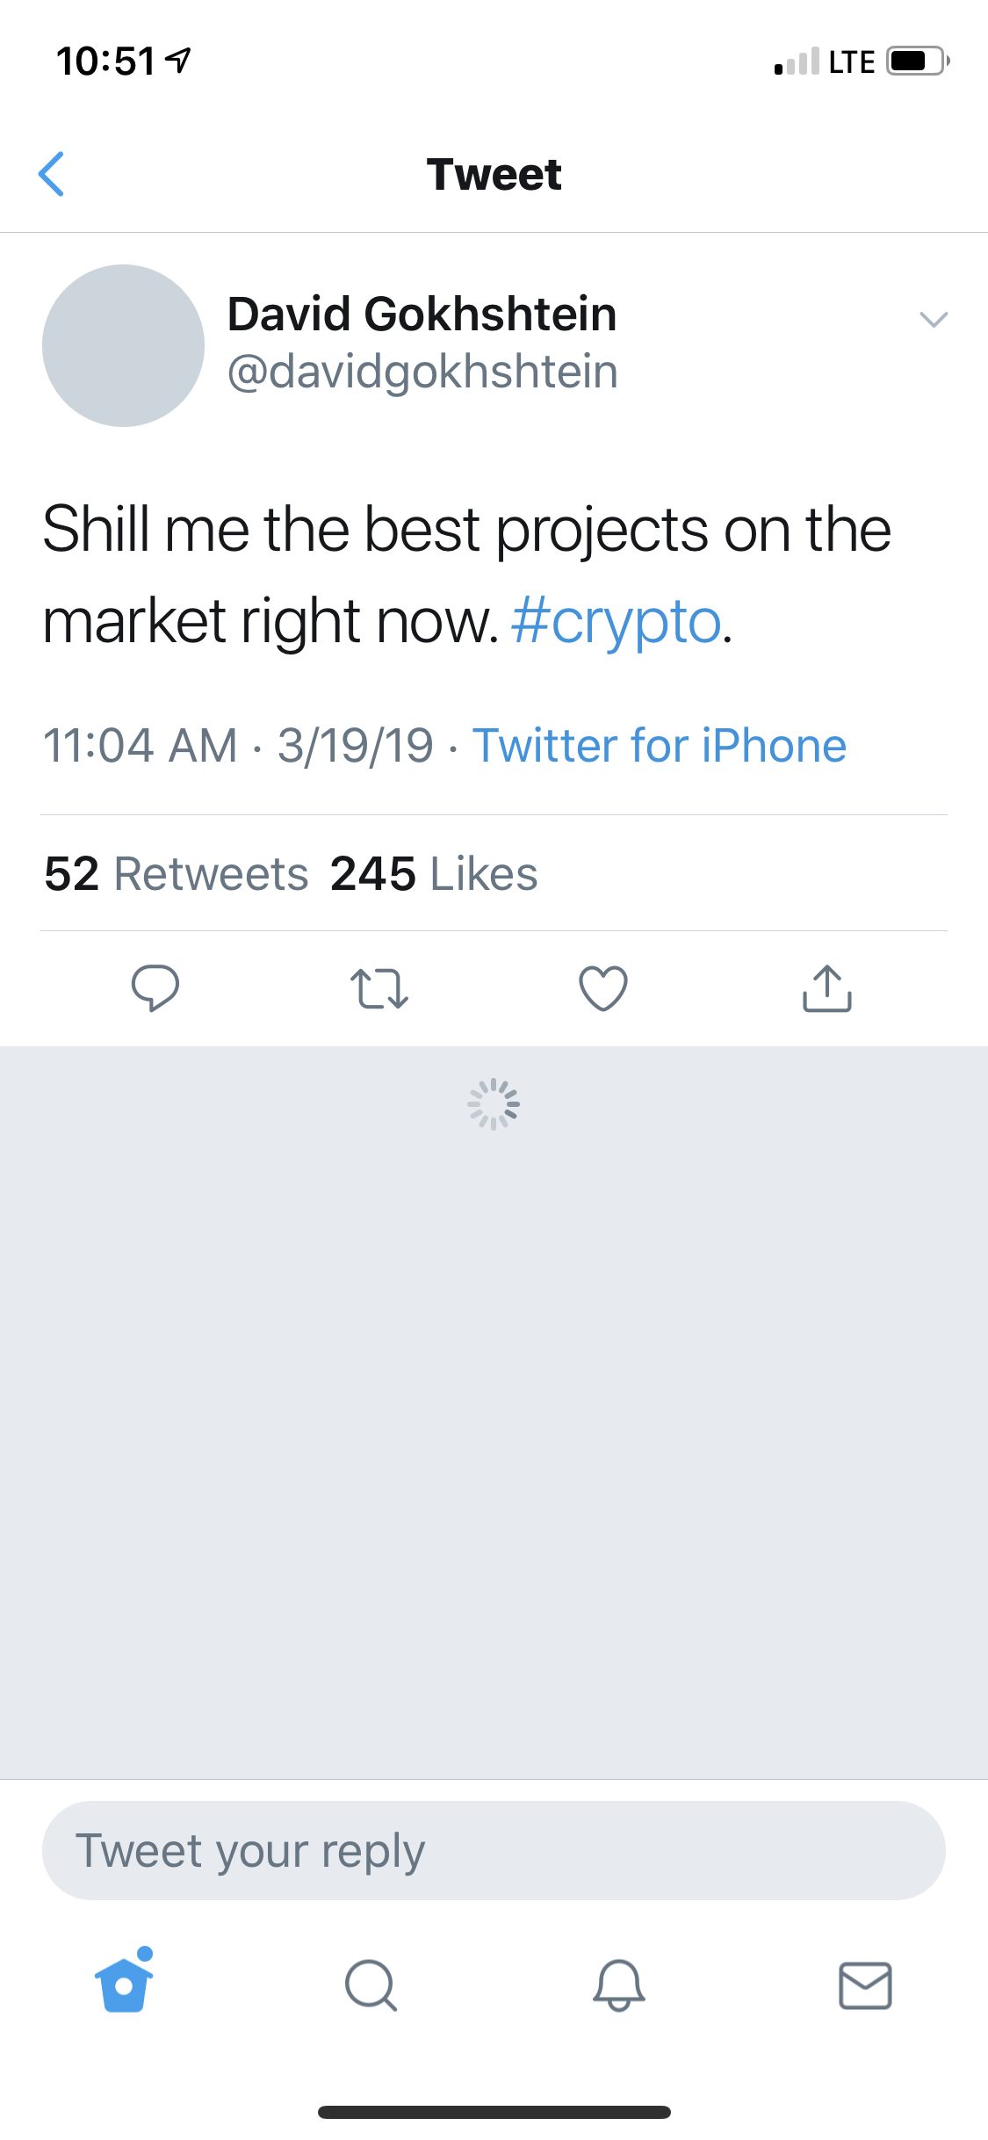Tap the back arrow icon
This screenshot has height=2140, width=988.
52,174
